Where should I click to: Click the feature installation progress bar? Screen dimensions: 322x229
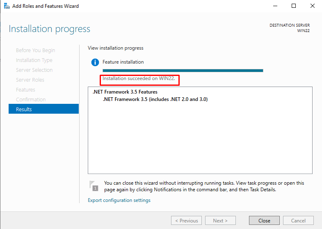tap(183, 71)
